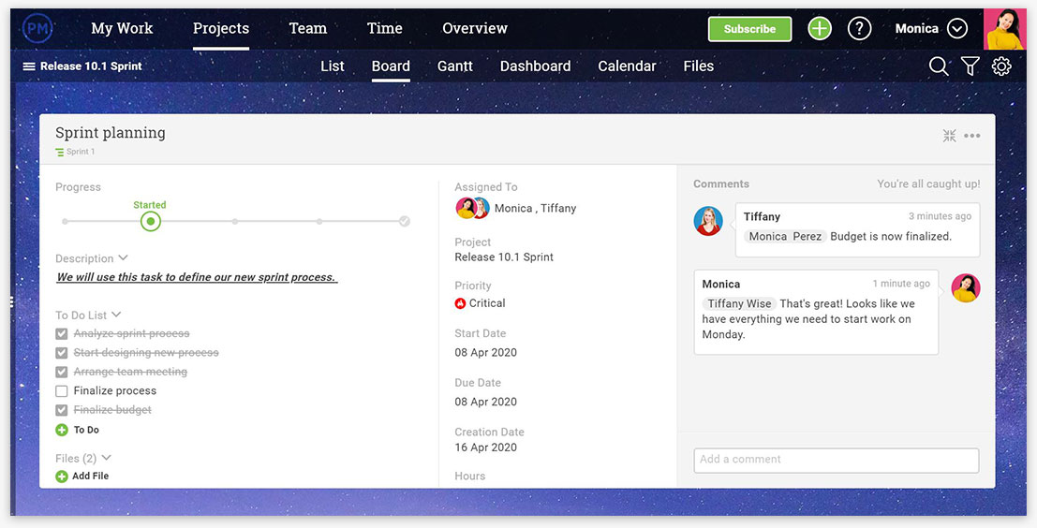
Task: Click the green plus next to Add File
Action: [x=62, y=476]
